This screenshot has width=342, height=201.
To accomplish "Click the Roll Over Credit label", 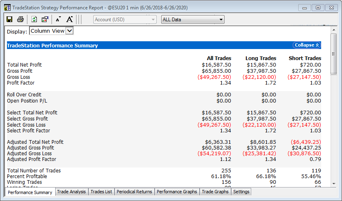I will 24,95.
